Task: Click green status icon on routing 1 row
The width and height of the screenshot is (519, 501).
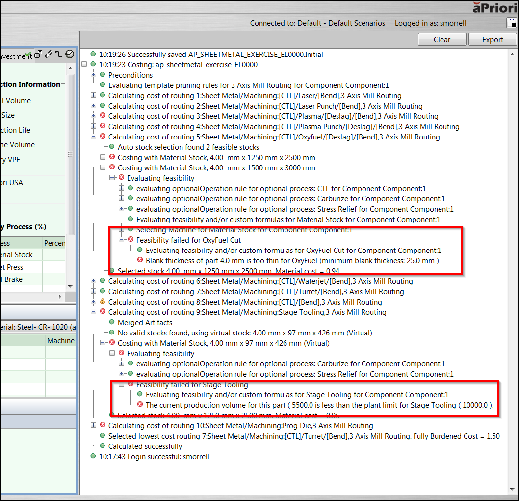Action: 103,95
